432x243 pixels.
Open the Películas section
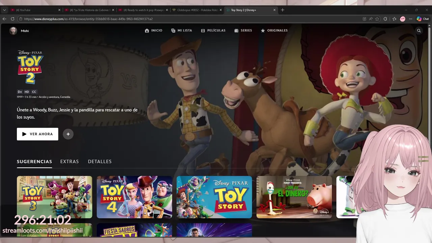click(x=213, y=30)
